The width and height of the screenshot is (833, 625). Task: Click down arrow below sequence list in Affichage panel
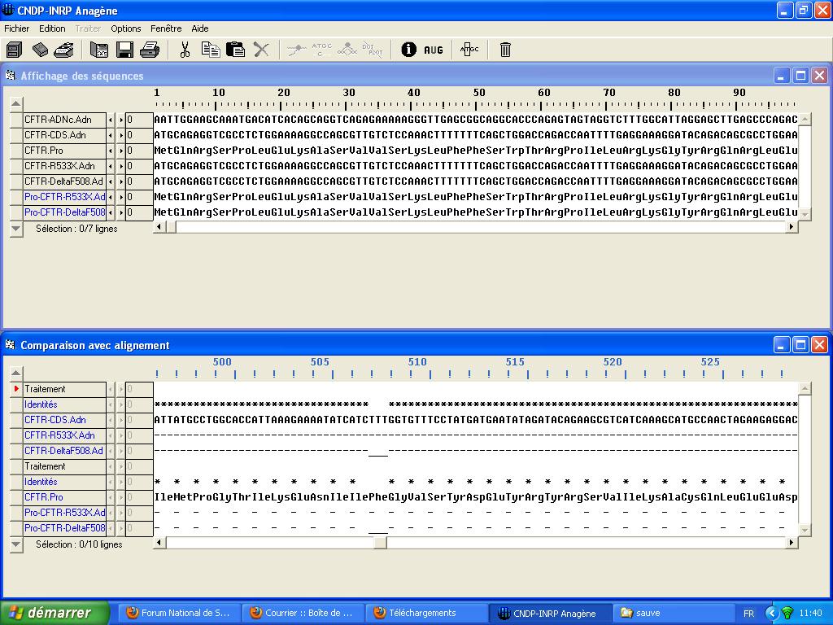16,229
